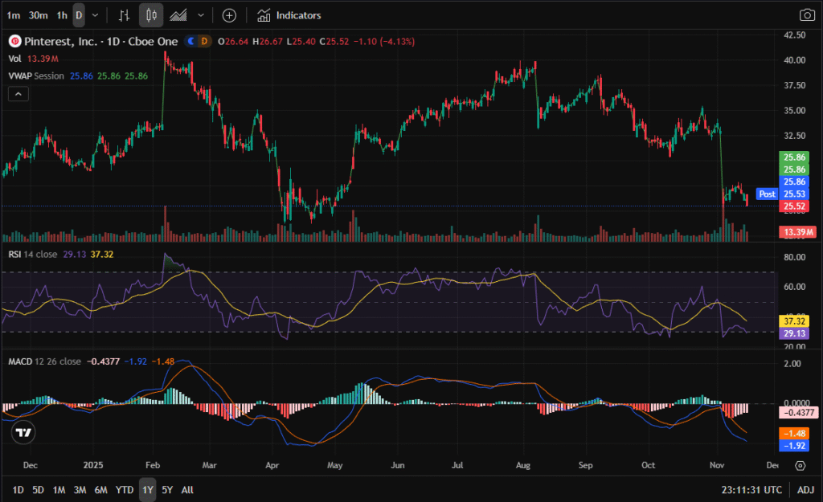
Task: Select the Candles chart style icon
Action: click(151, 15)
